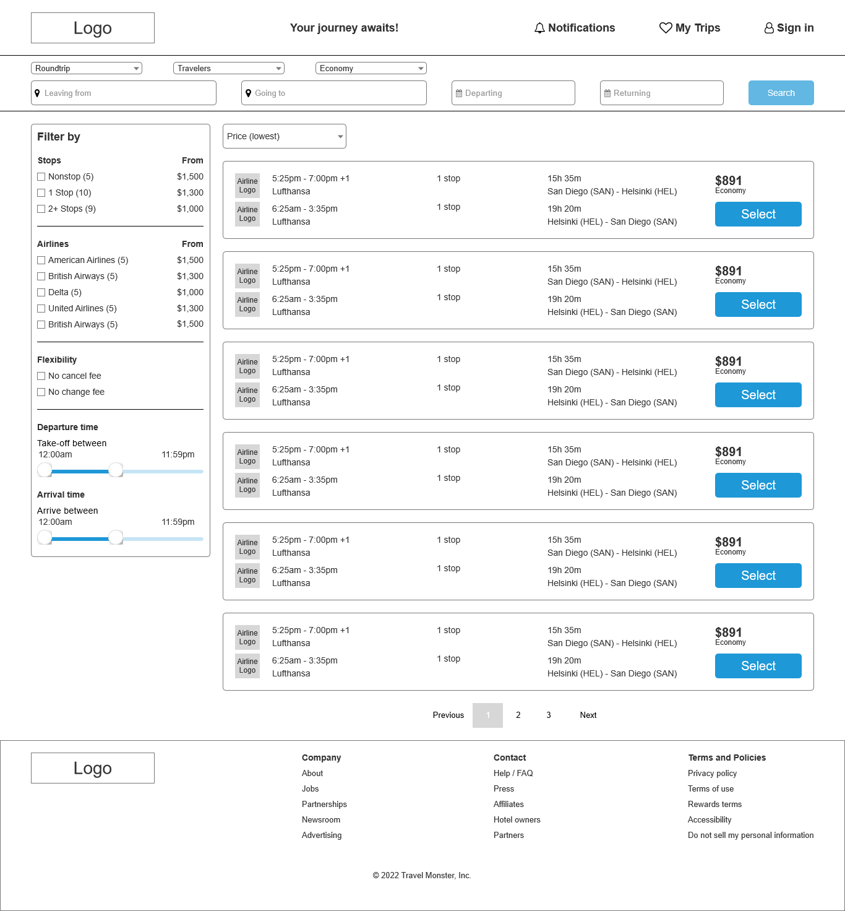Screen dimensions: 845x911
Task: Check the 1 Stop (10) filter
Action: (41, 192)
